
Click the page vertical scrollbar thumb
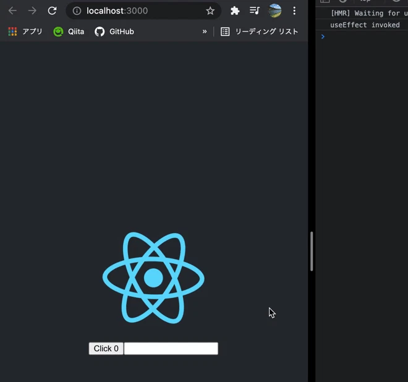click(312, 252)
